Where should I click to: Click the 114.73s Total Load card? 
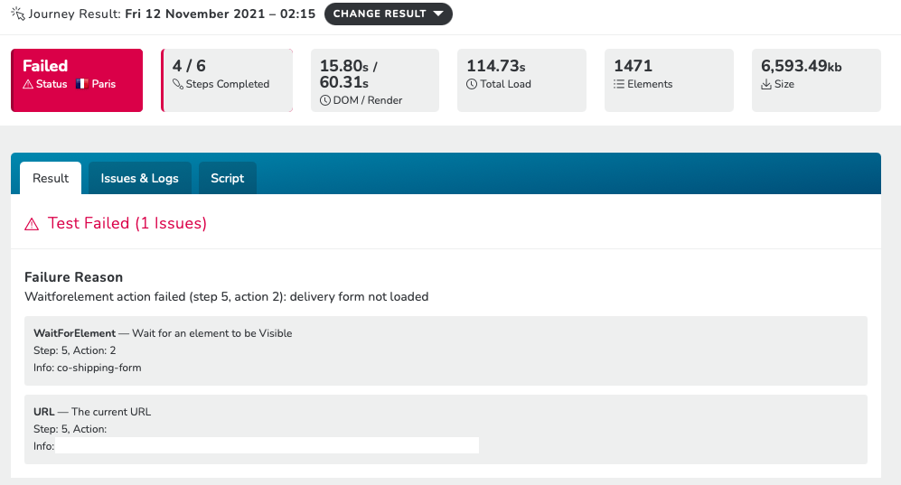tap(521, 80)
